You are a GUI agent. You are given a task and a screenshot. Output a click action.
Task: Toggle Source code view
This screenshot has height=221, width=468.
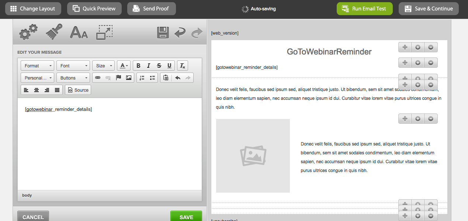point(78,90)
